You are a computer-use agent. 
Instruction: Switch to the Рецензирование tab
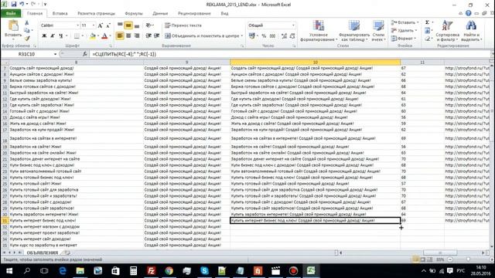[x=194, y=14]
